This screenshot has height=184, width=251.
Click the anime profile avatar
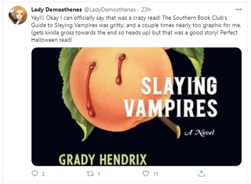point(18,15)
